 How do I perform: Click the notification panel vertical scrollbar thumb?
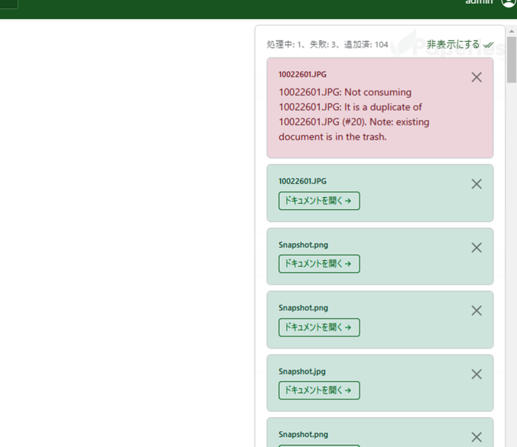click(x=511, y=60)
